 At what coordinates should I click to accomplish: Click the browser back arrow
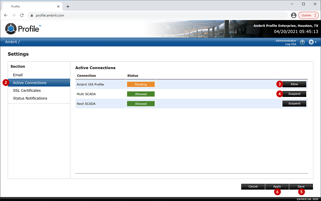pos(6,15)
